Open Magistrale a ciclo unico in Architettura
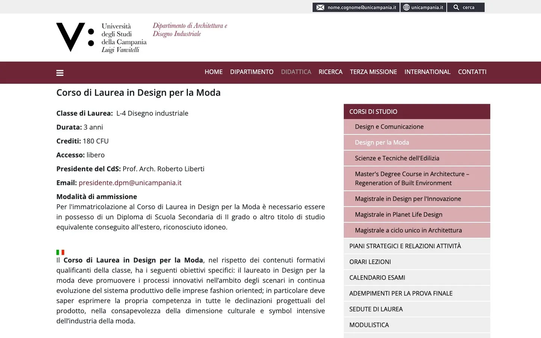 click(x=417, y=231)
